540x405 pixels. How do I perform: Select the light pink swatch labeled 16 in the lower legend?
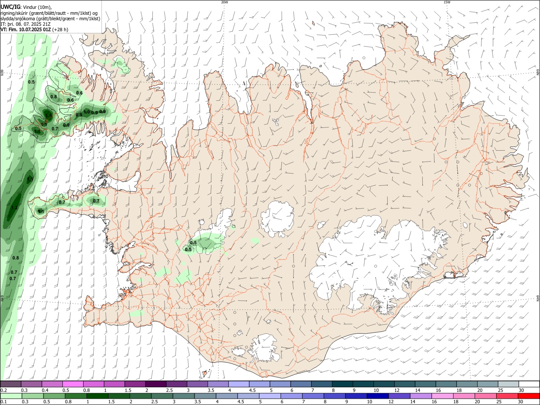pyautogui.click(x=442, y=396)
